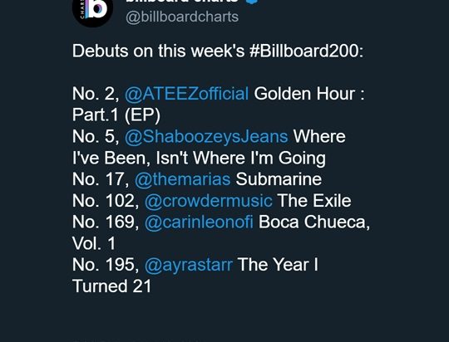The image size is (449, 342).
Task: Click "I've Been, Isn't Where I'm Going" line
Action: tap(199, 158)
